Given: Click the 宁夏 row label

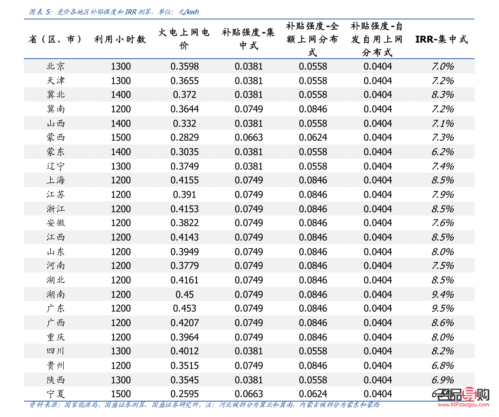Looking at the screenshot, I should pos(56,394).
